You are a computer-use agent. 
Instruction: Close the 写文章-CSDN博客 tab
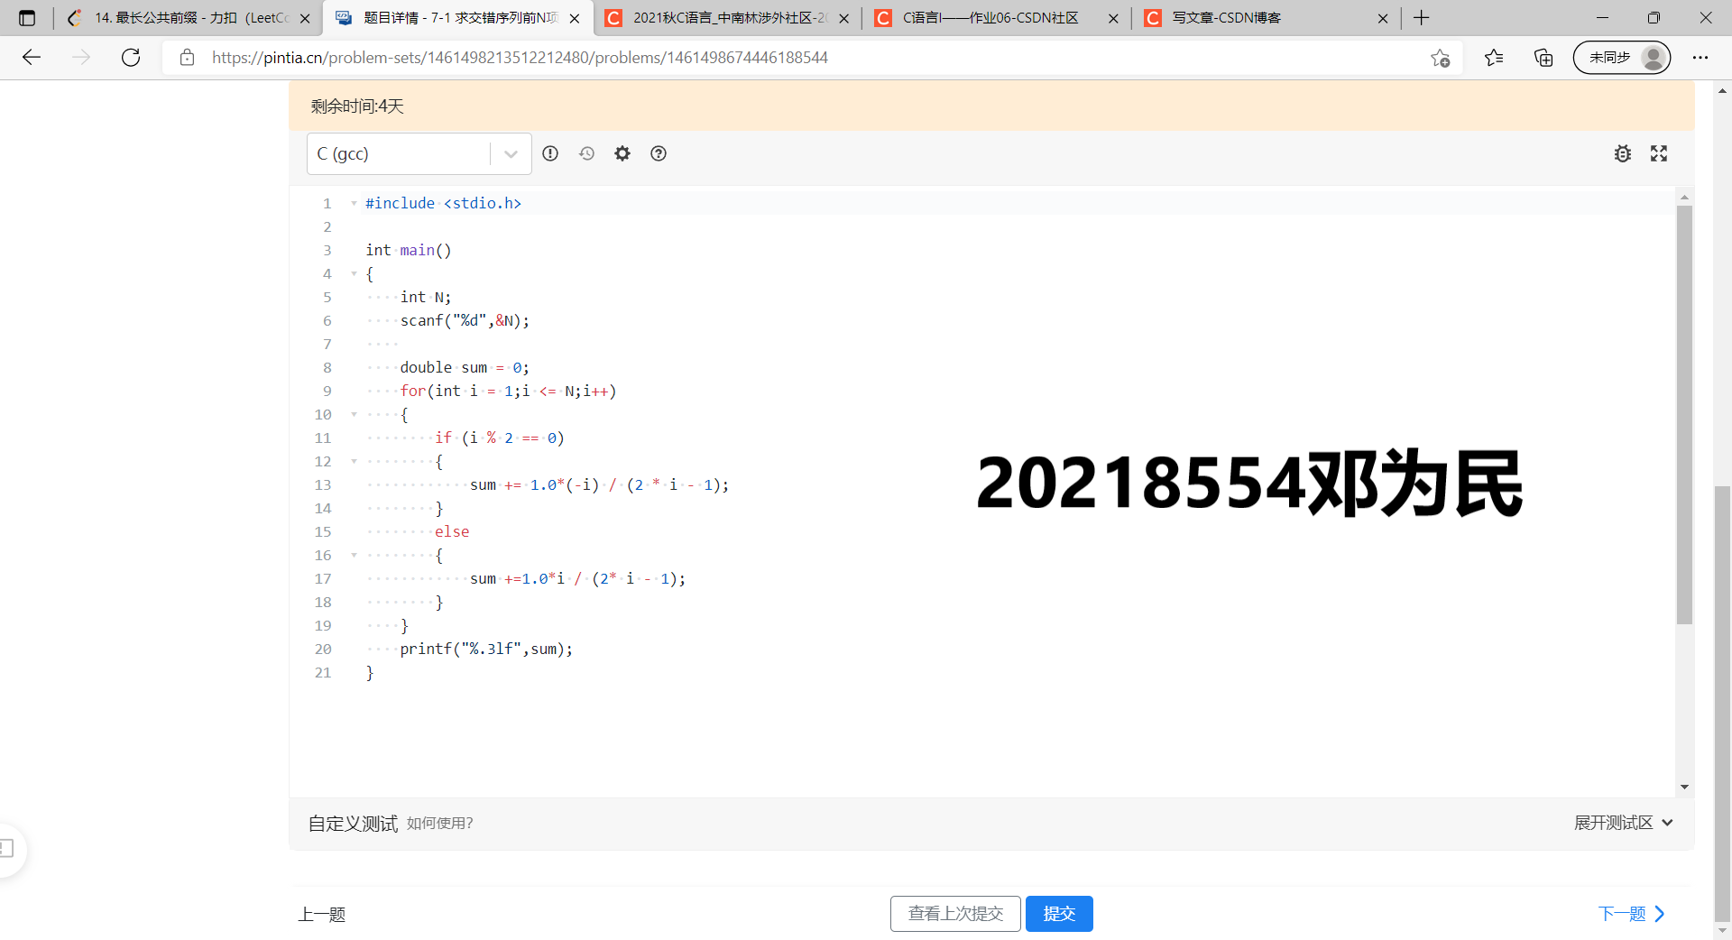click(1383, 18)
